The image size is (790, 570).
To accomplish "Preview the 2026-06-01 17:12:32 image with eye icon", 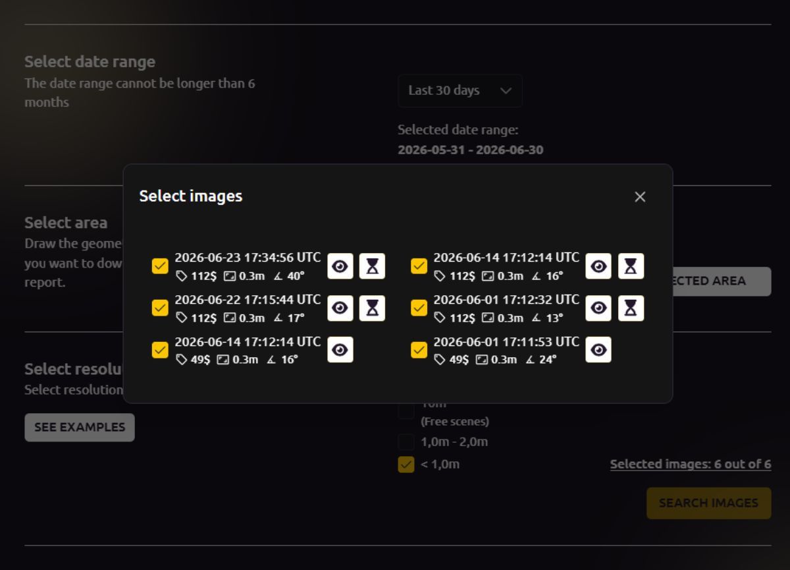I will tap(598, 308).
